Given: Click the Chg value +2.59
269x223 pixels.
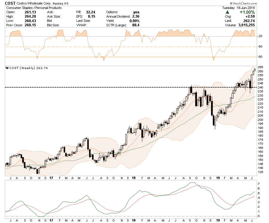Looking at the screenshot, I should [x=250, y=16].
